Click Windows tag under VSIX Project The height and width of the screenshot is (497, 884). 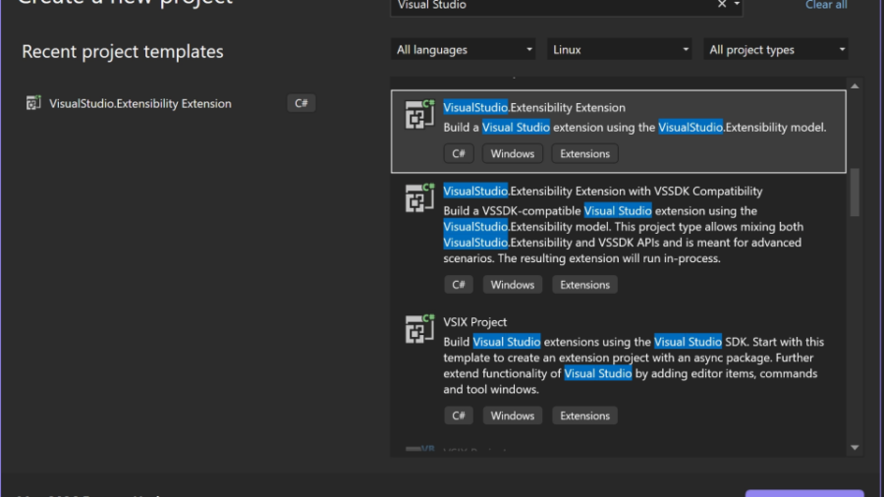pos(512,415)
